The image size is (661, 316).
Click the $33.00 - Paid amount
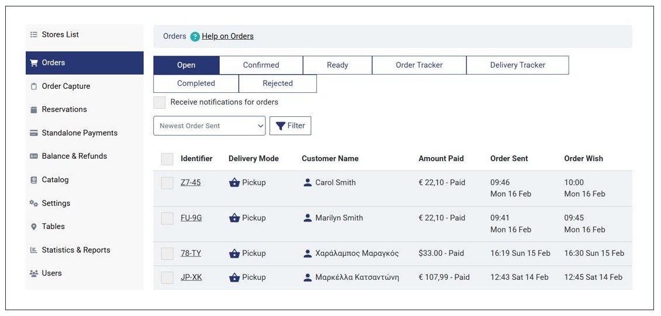pos(441,254)
